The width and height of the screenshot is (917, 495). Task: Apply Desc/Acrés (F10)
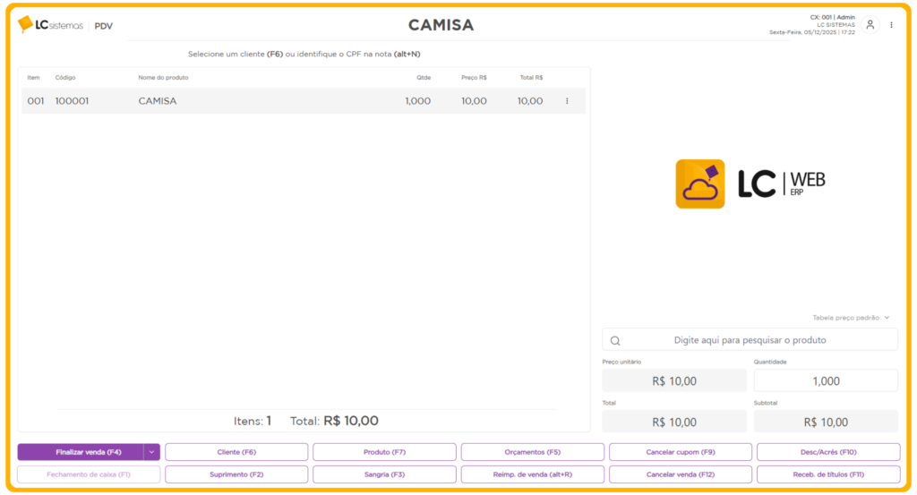(828, 452)
